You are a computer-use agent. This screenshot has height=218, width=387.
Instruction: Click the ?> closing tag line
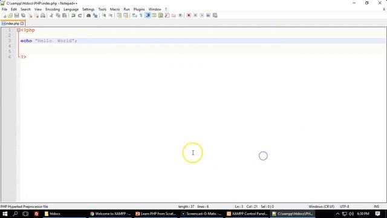click(24, 57)
